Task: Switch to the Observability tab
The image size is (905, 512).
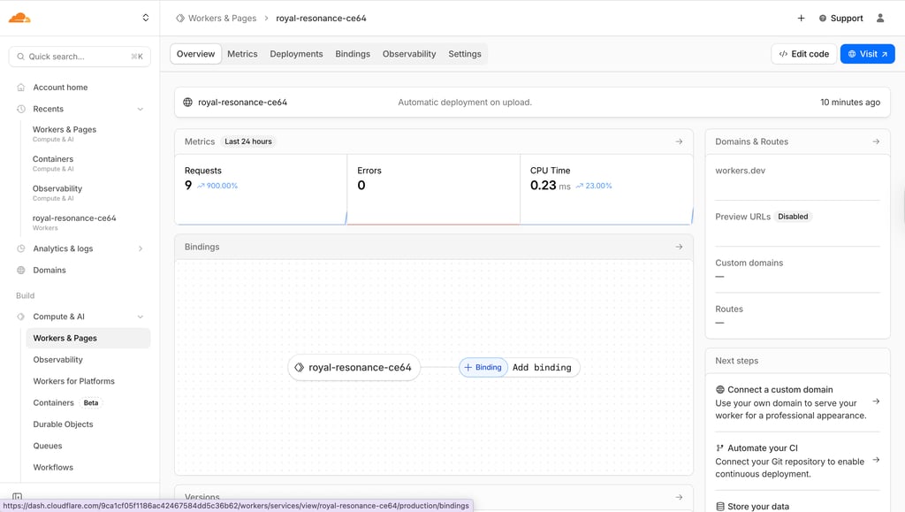Action: pos(409,54)
